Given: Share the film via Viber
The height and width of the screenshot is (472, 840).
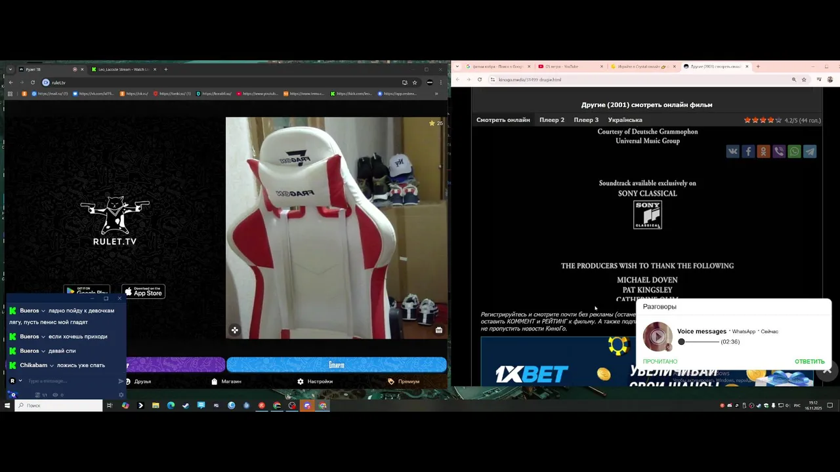Looking at the screenshot, I should click(x=779, y=151).
